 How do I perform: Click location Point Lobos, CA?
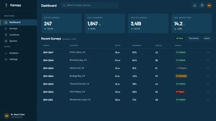pyautogui.click(x=77, y=52)
